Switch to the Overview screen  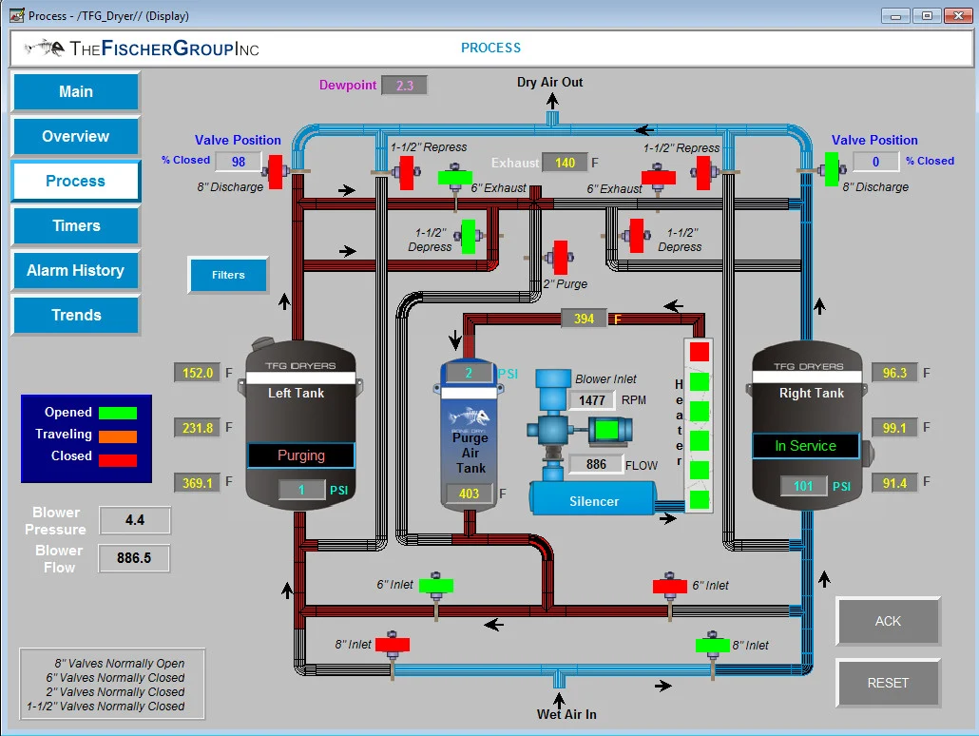[x=75, y=136]
